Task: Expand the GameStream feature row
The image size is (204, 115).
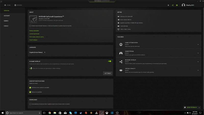Action: [198, 53]
